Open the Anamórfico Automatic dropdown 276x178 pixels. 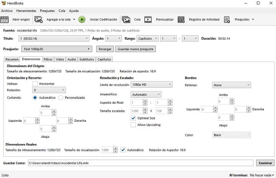pos(146,95)
